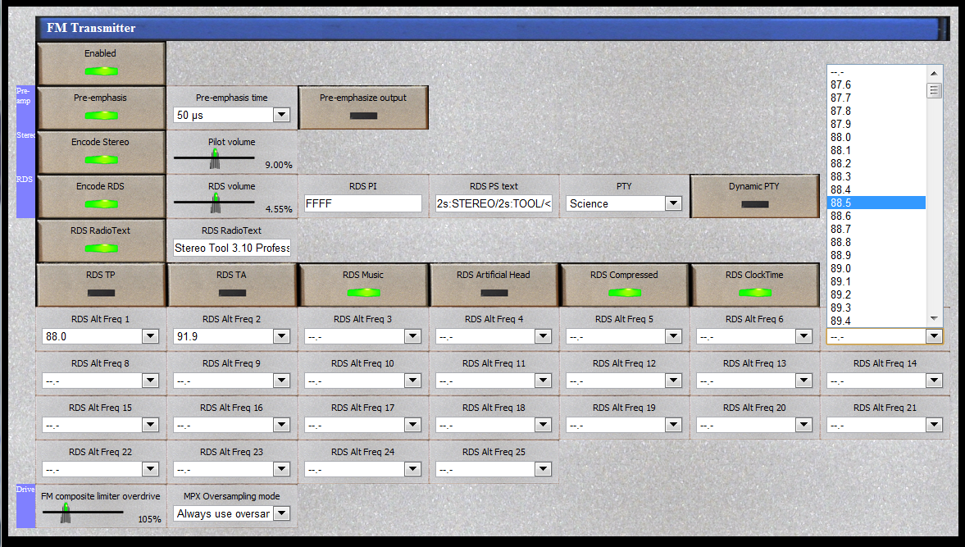
Task: Toggle the Enabled button
Action: click(x=101, y=63)
